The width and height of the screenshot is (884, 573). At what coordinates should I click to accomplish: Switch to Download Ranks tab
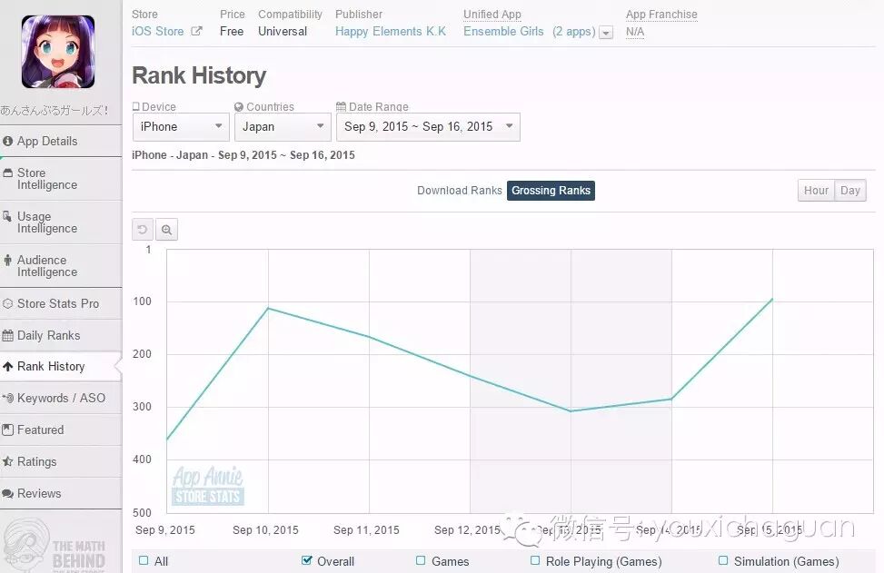460,191
